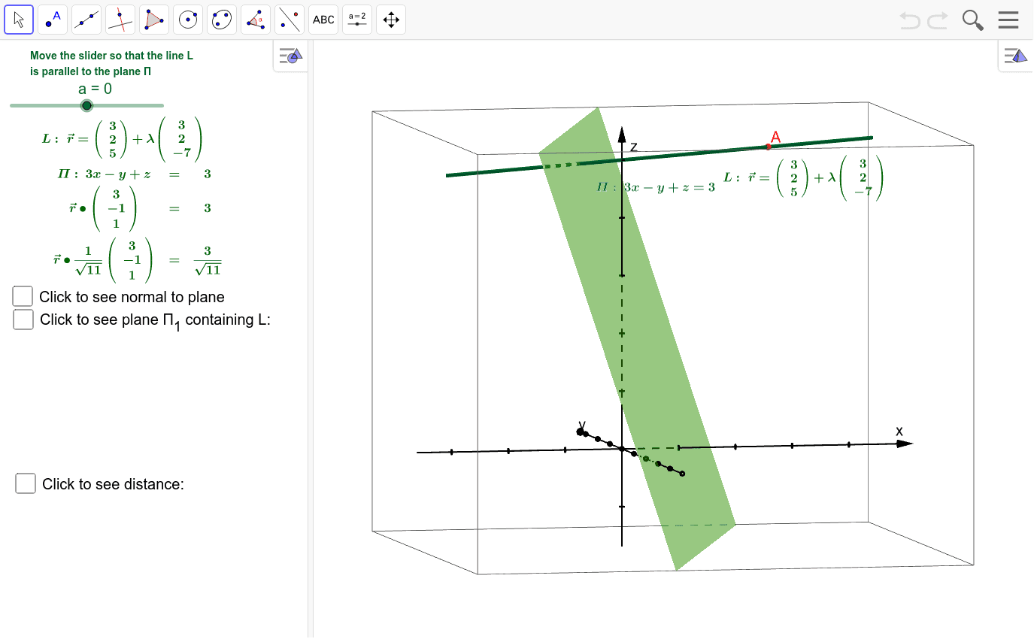Select the Reflect about Line tool
The image size is (1034, 639).
290,20
